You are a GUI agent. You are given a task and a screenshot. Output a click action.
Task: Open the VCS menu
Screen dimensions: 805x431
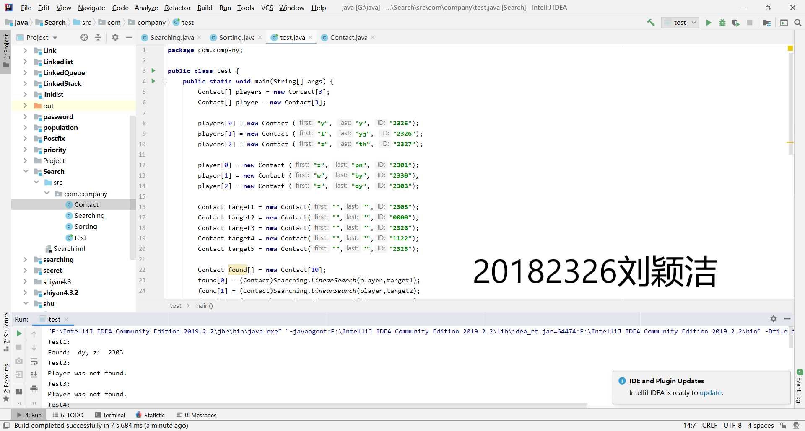point(267,8)
